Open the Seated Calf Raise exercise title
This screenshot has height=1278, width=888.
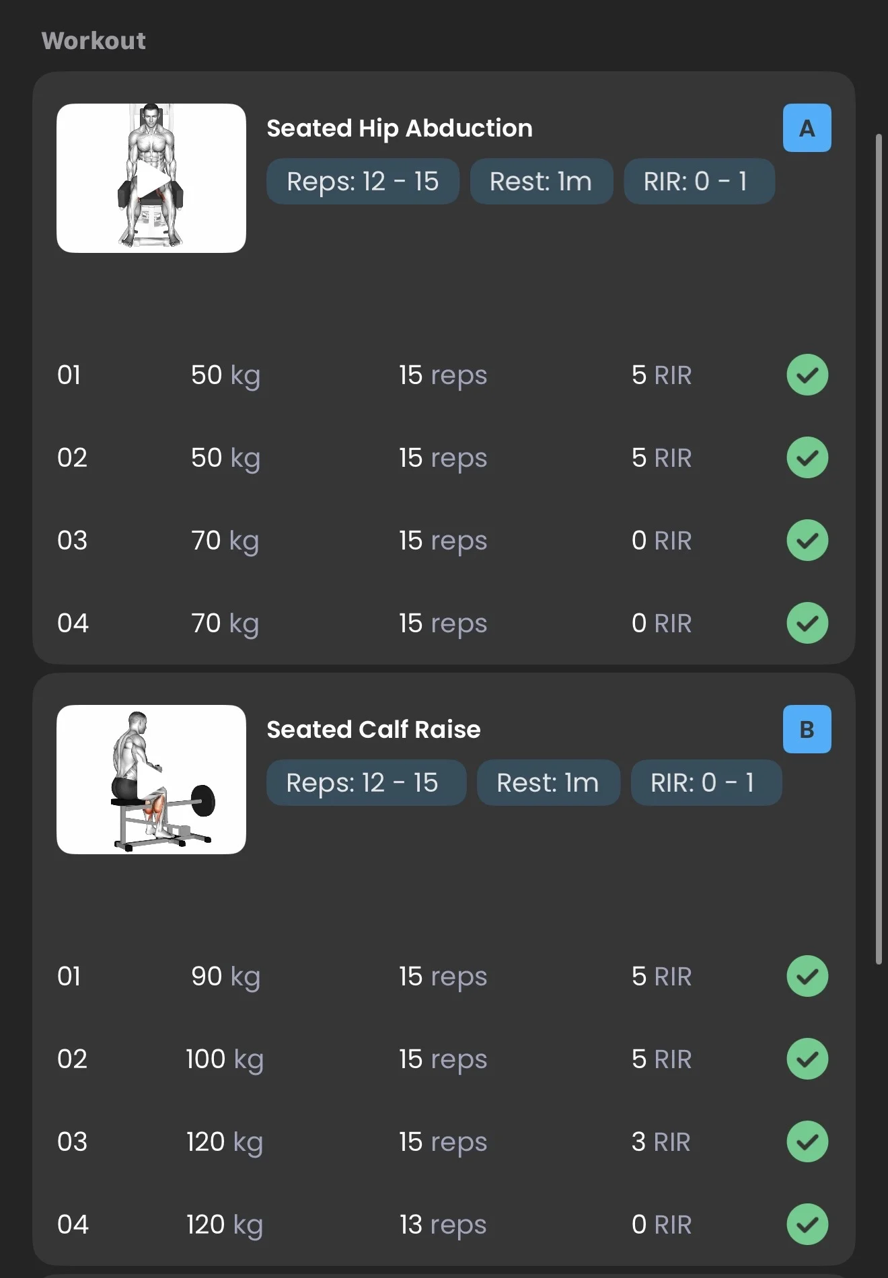[x=373, y=729]
